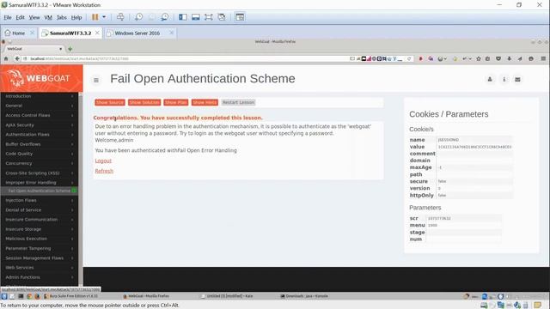Click Show Plan button
This screenshot has height=309, width=550.
175,102
